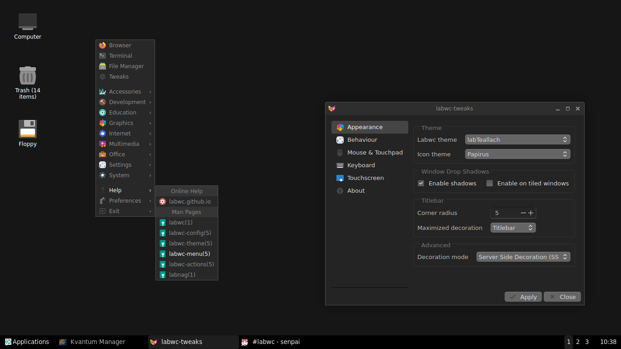Launch Browser from the Firefox icon
The height and width of the screenshot is (349, 621).
(103, 45)
